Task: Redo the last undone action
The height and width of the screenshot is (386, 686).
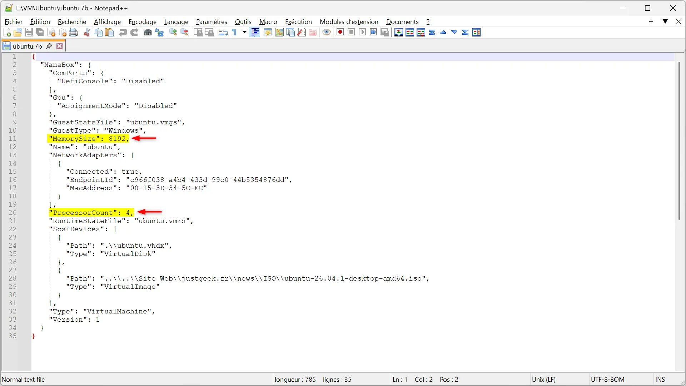Action: [x=134, y=33]
